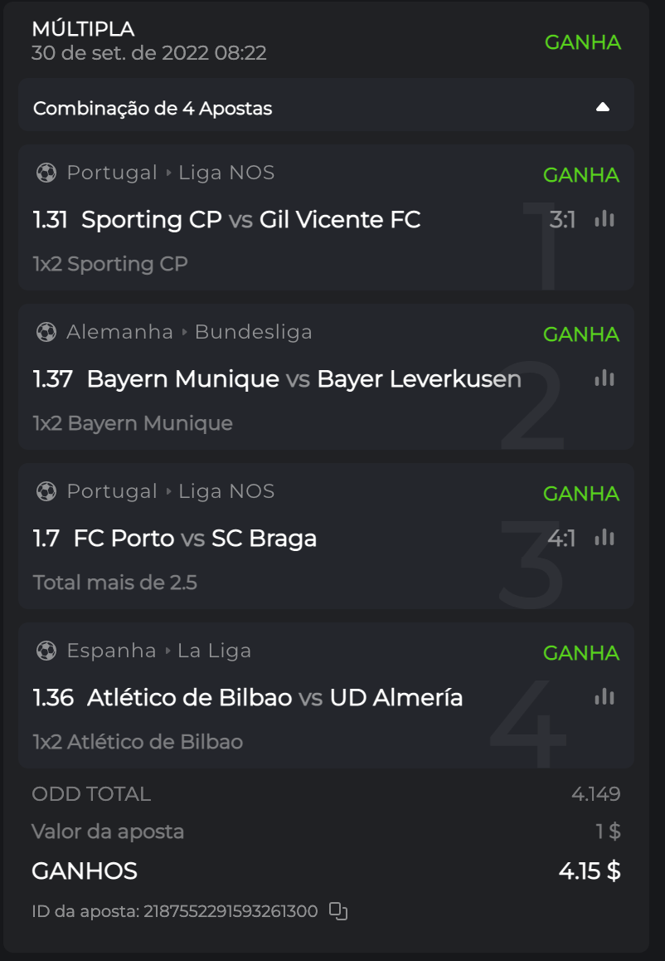Click soccer ball icon beside Alemanha Bundesliga
The width and height of the screenshot is (665, 961).
pos(46,333)
